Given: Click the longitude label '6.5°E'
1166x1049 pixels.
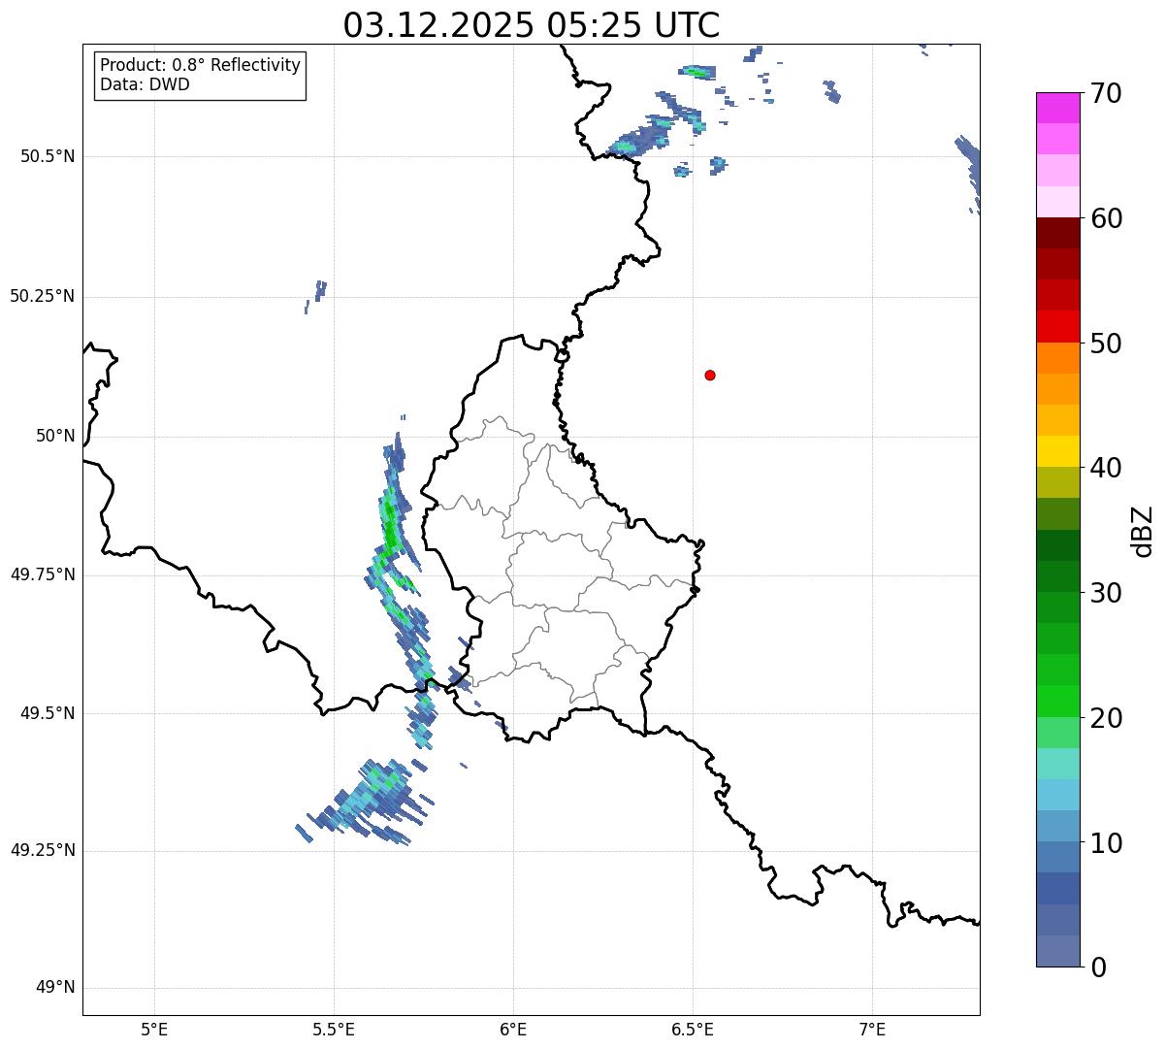Looking at the screenshot, I should [693, 1029].
